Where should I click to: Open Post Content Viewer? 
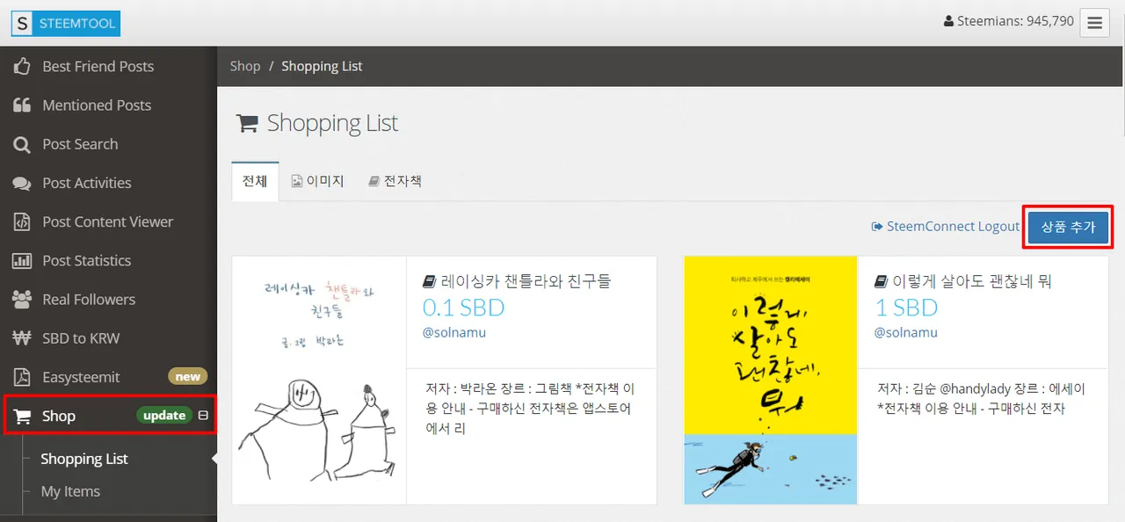[x=108, y=221]
